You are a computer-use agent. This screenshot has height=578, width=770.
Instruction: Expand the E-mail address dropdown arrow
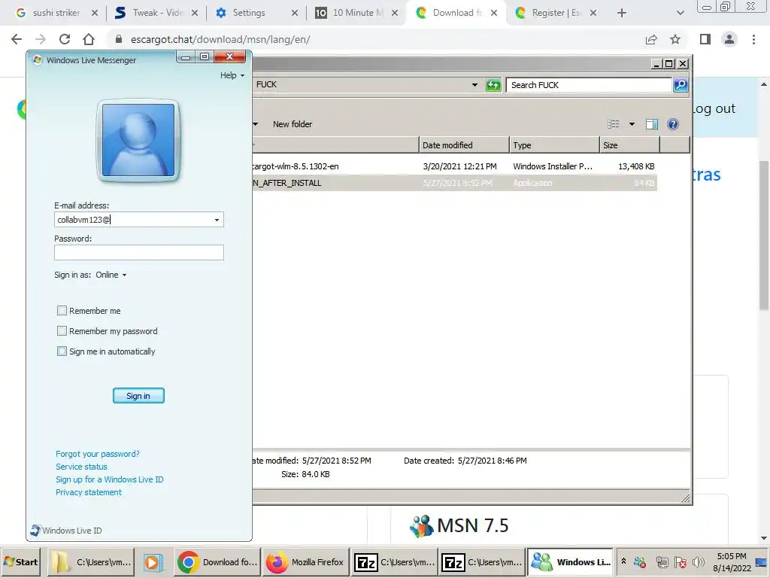217,220
